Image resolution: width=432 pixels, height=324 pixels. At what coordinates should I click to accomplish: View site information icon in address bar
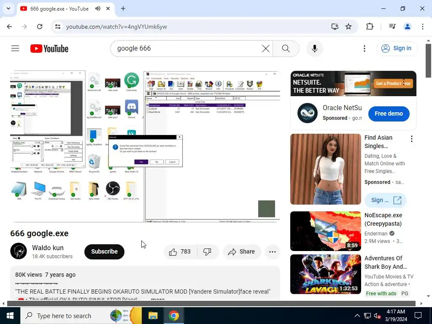pyautogui.click(x=57, y=27)
